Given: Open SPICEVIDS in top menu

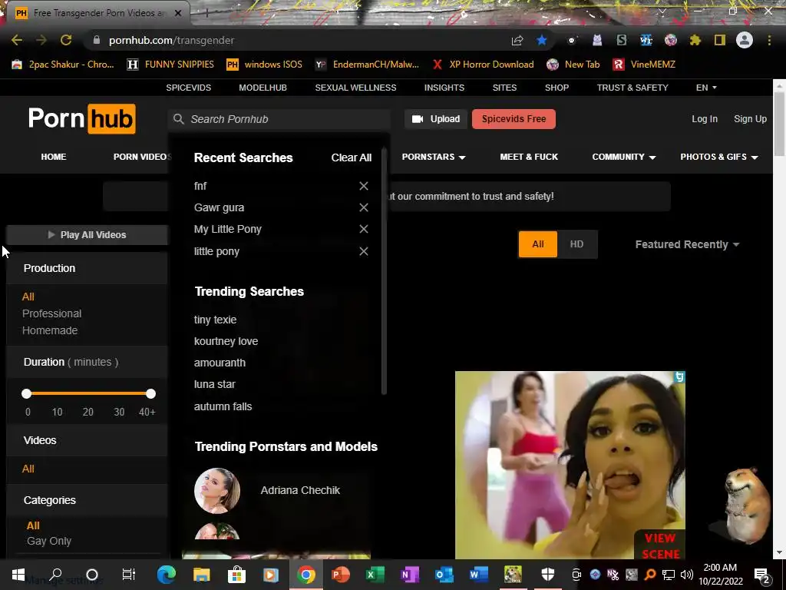Looking at the screenshot, I should pos(189,88).
